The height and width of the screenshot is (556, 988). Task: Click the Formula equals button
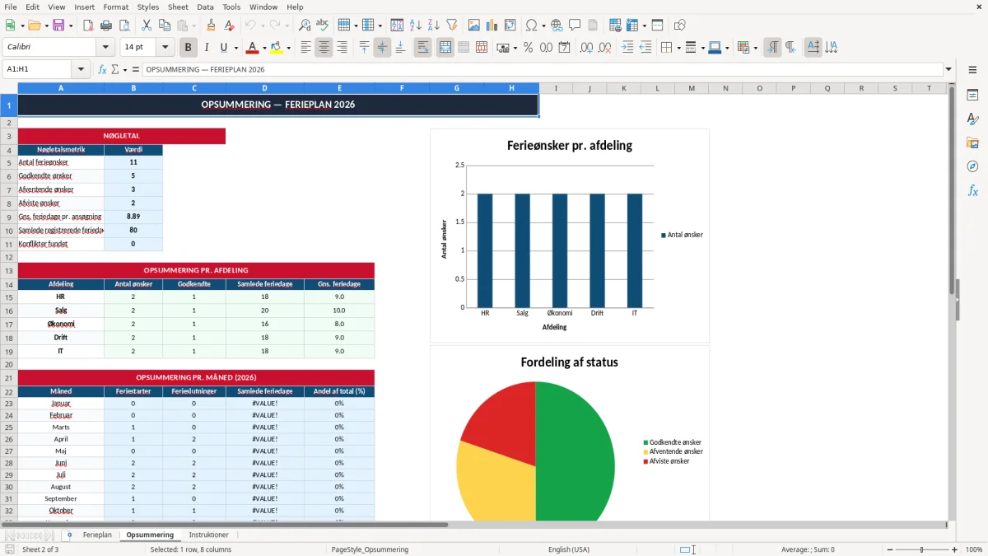[x=135, y=69]
